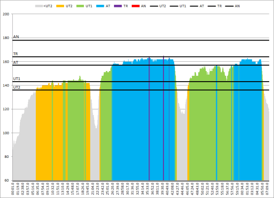
Task: Click the first orange UT2 block in the plot
Action: click(x=49, y=132)
